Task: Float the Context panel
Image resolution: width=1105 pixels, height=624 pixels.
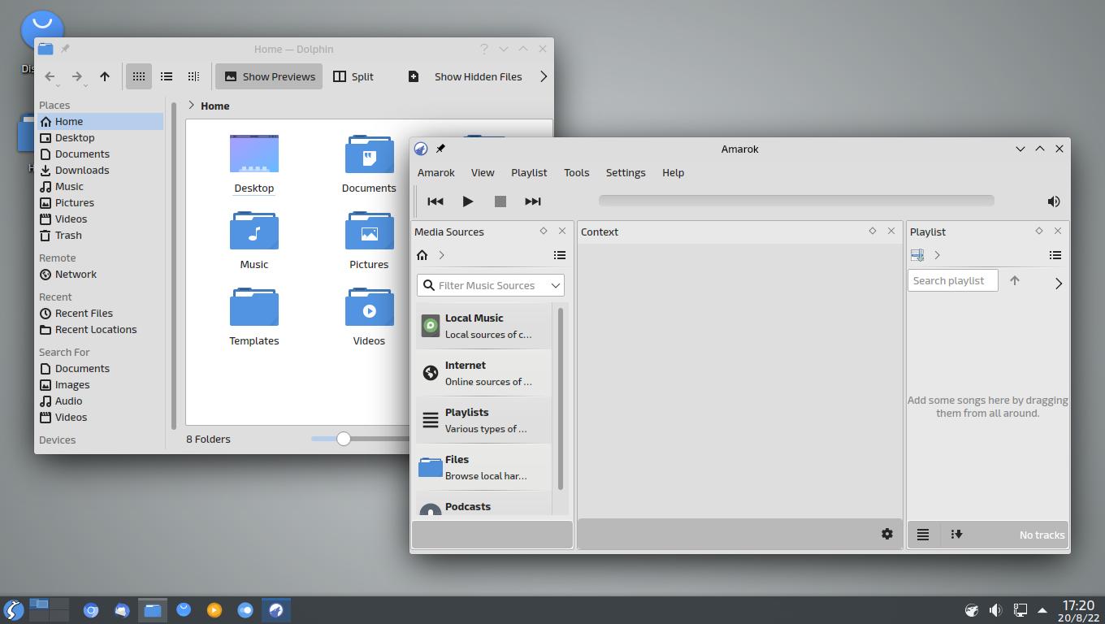Action: [x=873, y=232]
